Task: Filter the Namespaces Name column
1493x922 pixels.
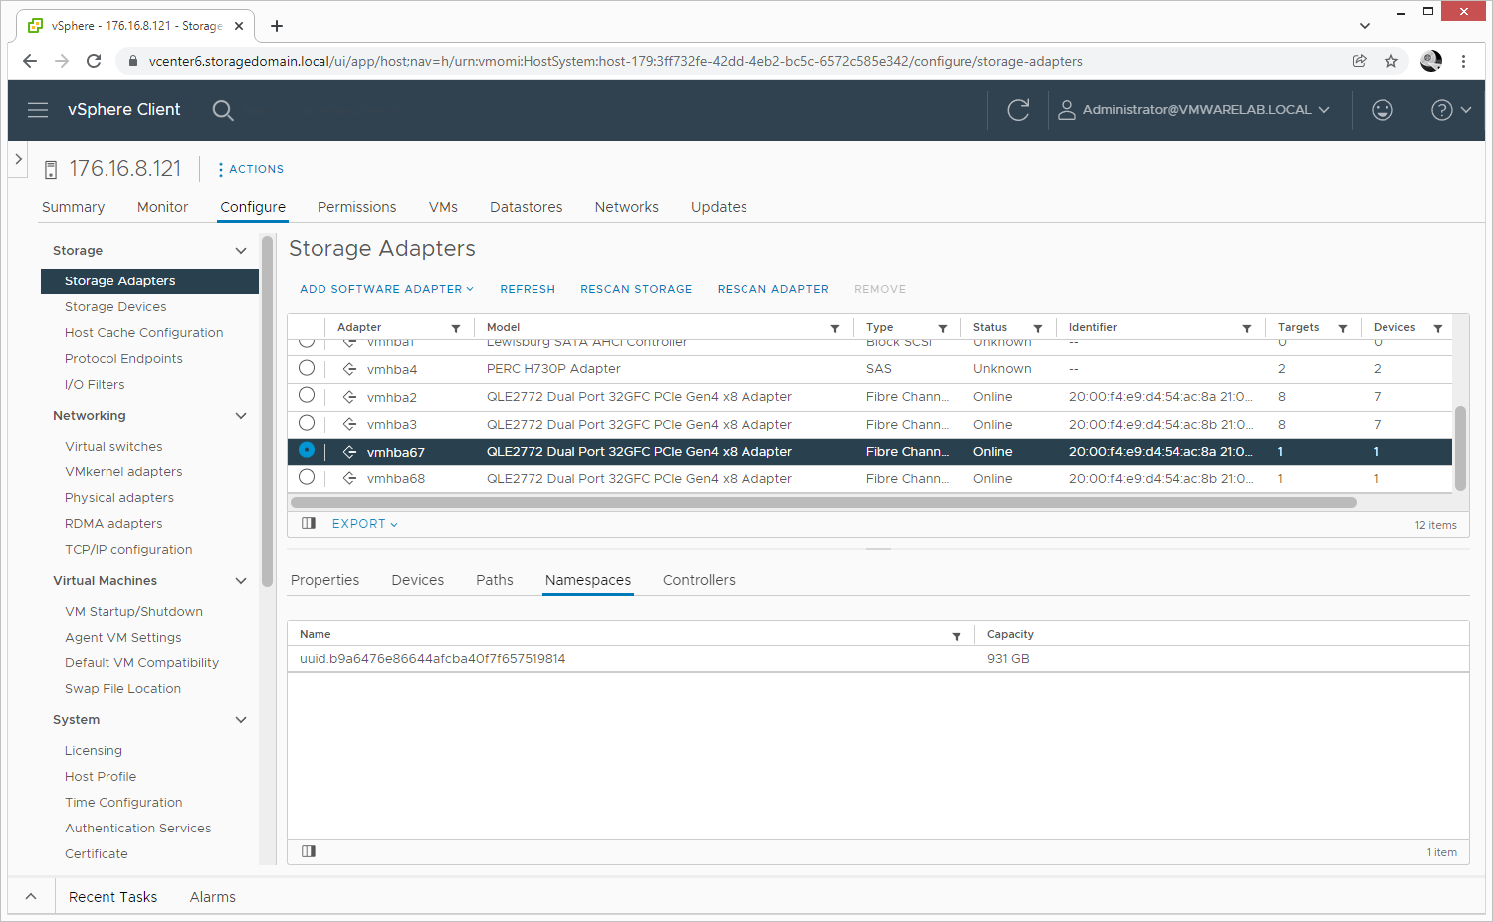Action: (x=957, y=636)
